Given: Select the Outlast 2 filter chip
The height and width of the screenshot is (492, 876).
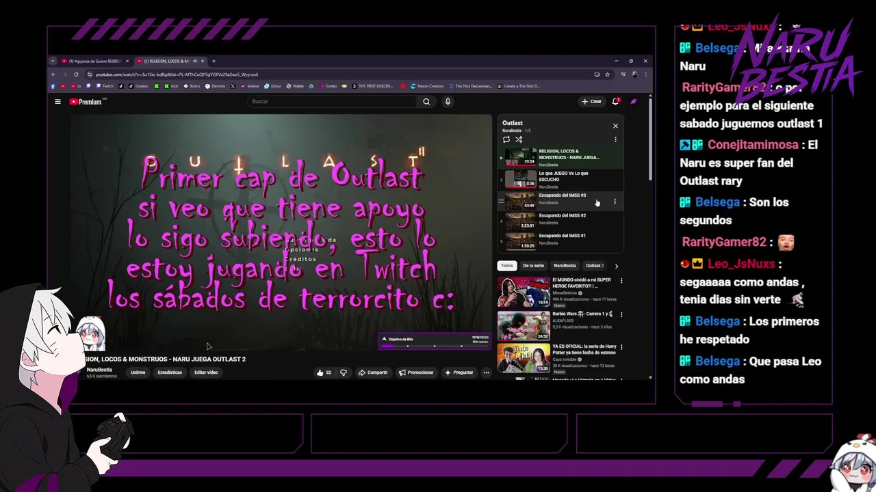Looking at the screenshot, I should pyautogui.click(x=595, y=266).
